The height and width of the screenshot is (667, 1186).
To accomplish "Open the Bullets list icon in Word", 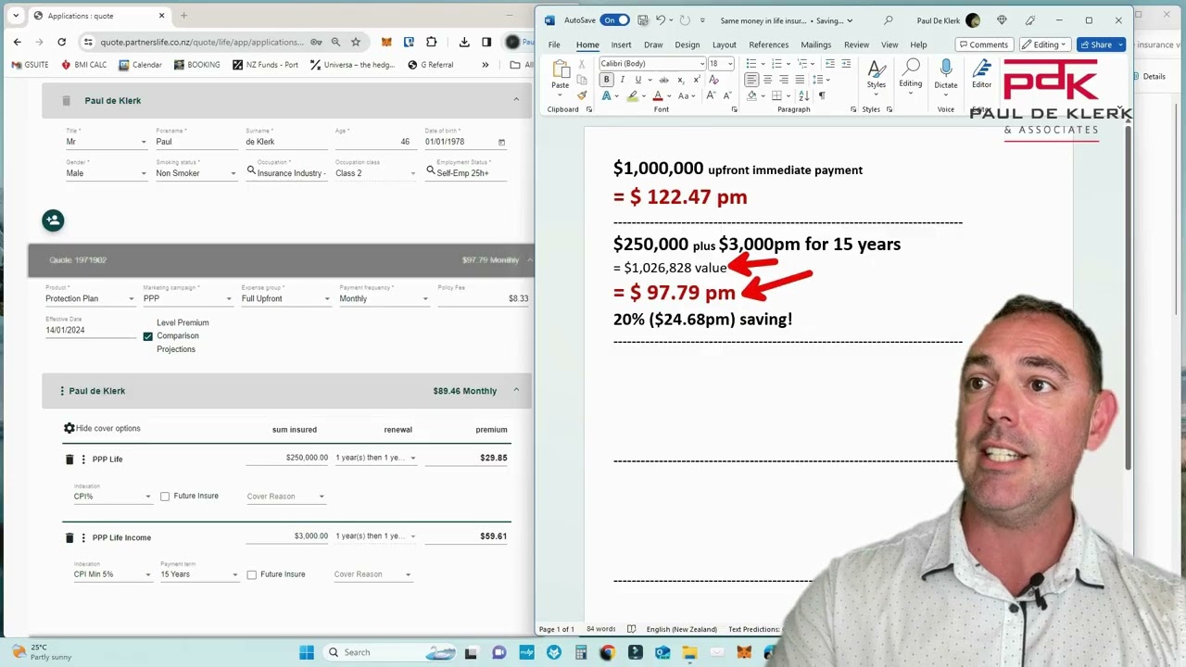I will [x=751, y=63].
